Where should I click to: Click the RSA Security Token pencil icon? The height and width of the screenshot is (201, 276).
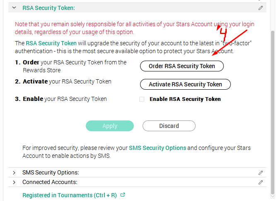261,8
